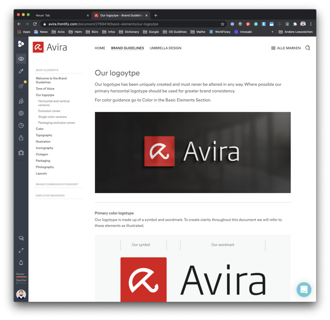The image size is (330, 320).
Task: Open the Chrome extensions puzzle icon
Action: tap(295, 24)
